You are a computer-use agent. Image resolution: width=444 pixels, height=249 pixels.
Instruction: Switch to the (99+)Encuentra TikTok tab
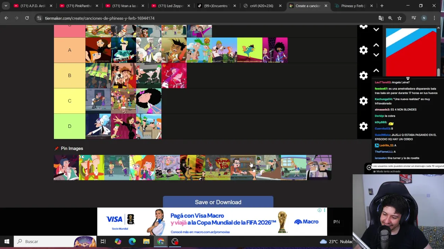[x=216, y=6]
